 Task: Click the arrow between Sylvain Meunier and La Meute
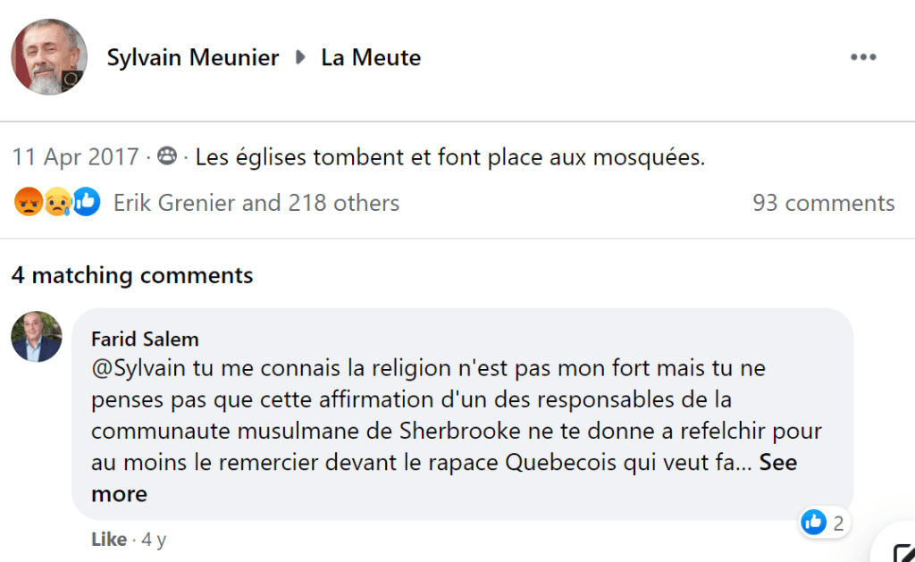point(301,58)
